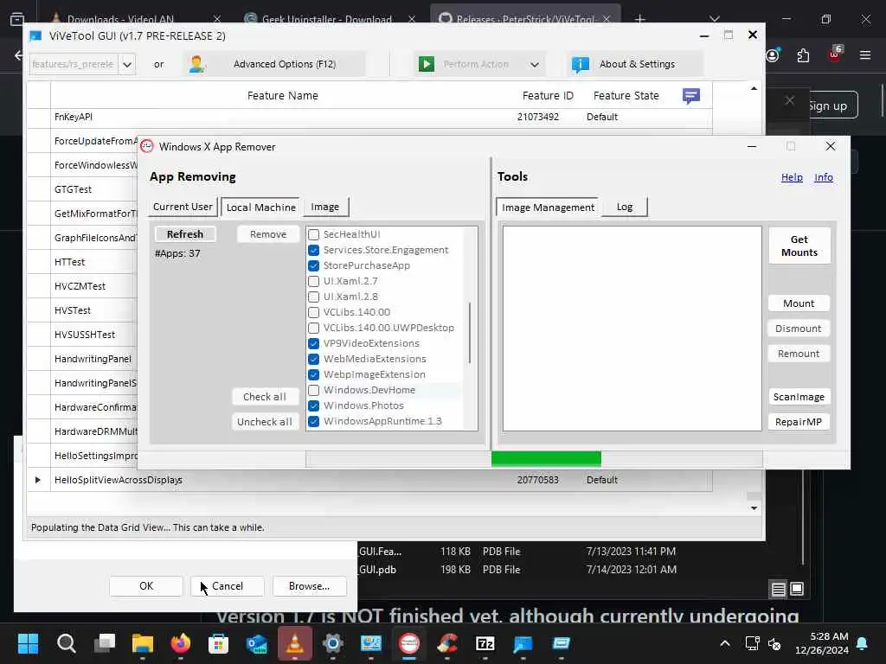The width and height of the screenshot is (886, 664).
Task: Open the Help link
Action: click(792, 177)
